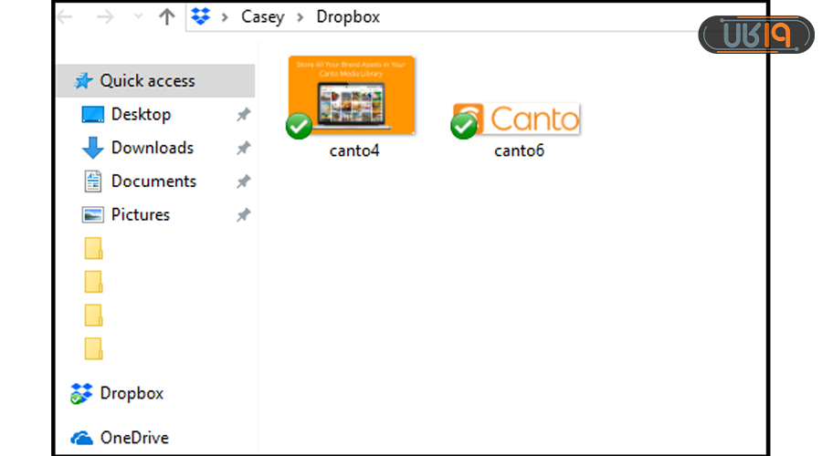Open Dropbox in the navigation pane

(132, 393)
